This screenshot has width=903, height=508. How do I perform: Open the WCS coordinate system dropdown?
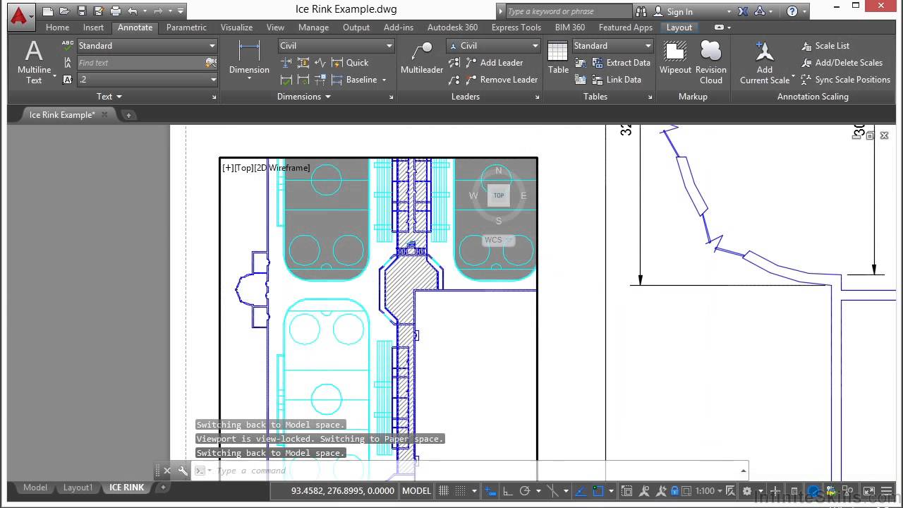coord(498,240)
